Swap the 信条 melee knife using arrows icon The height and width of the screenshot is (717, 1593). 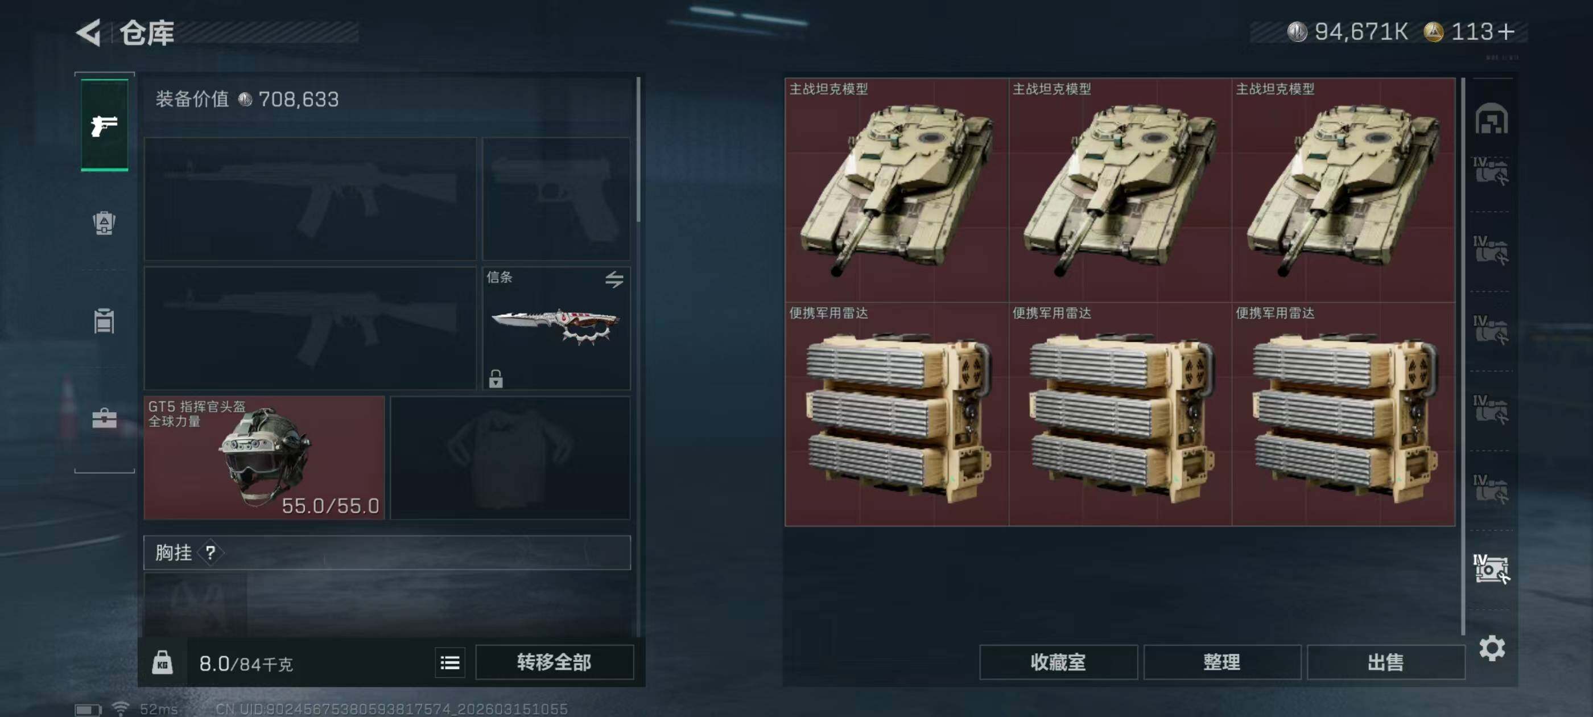[614, 279]
